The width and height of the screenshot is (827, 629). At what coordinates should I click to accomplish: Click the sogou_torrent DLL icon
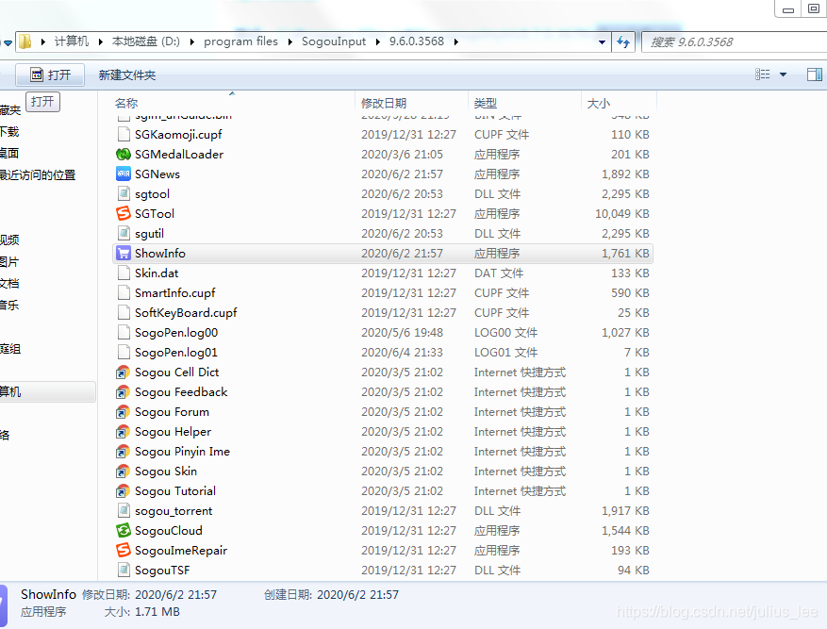click(x=124, y=510)
